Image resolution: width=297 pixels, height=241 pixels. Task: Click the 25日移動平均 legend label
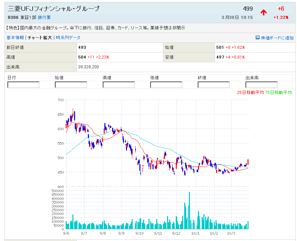[x=251, y=92]
